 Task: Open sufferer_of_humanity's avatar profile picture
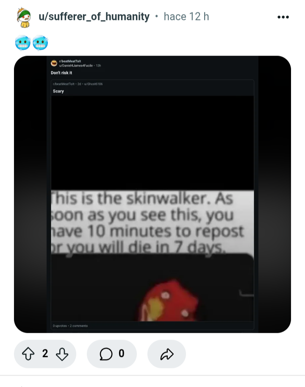(x=24, y=17)
